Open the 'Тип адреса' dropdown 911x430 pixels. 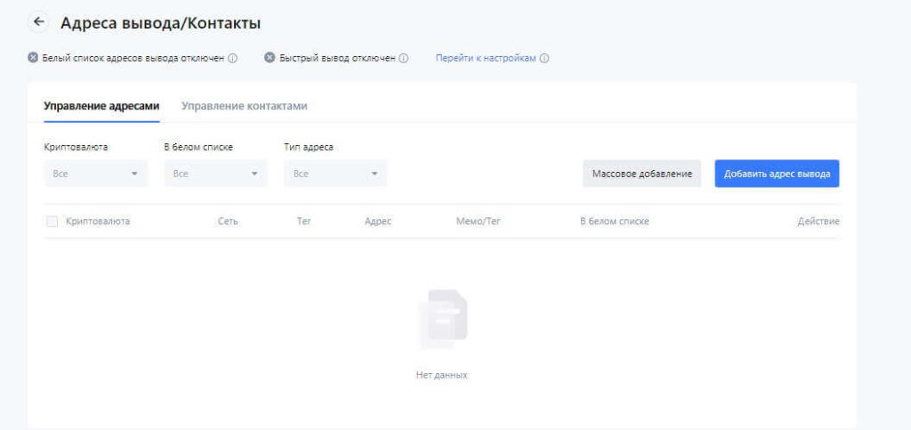[x=335, y=174]
